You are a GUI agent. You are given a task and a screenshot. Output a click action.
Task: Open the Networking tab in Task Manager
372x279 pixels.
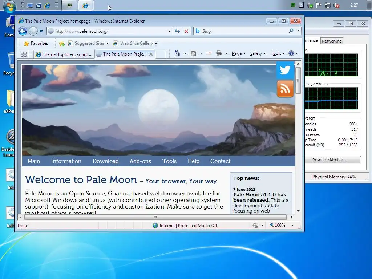tap(332, 41)
